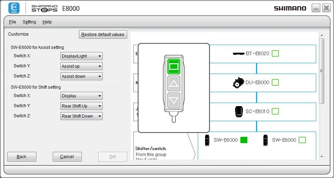The width and height of the screenshot is (334, 178).
Task: Select down-arrow Switch Z on diagram
Action: pyautogui.click(x=174, y=100)
